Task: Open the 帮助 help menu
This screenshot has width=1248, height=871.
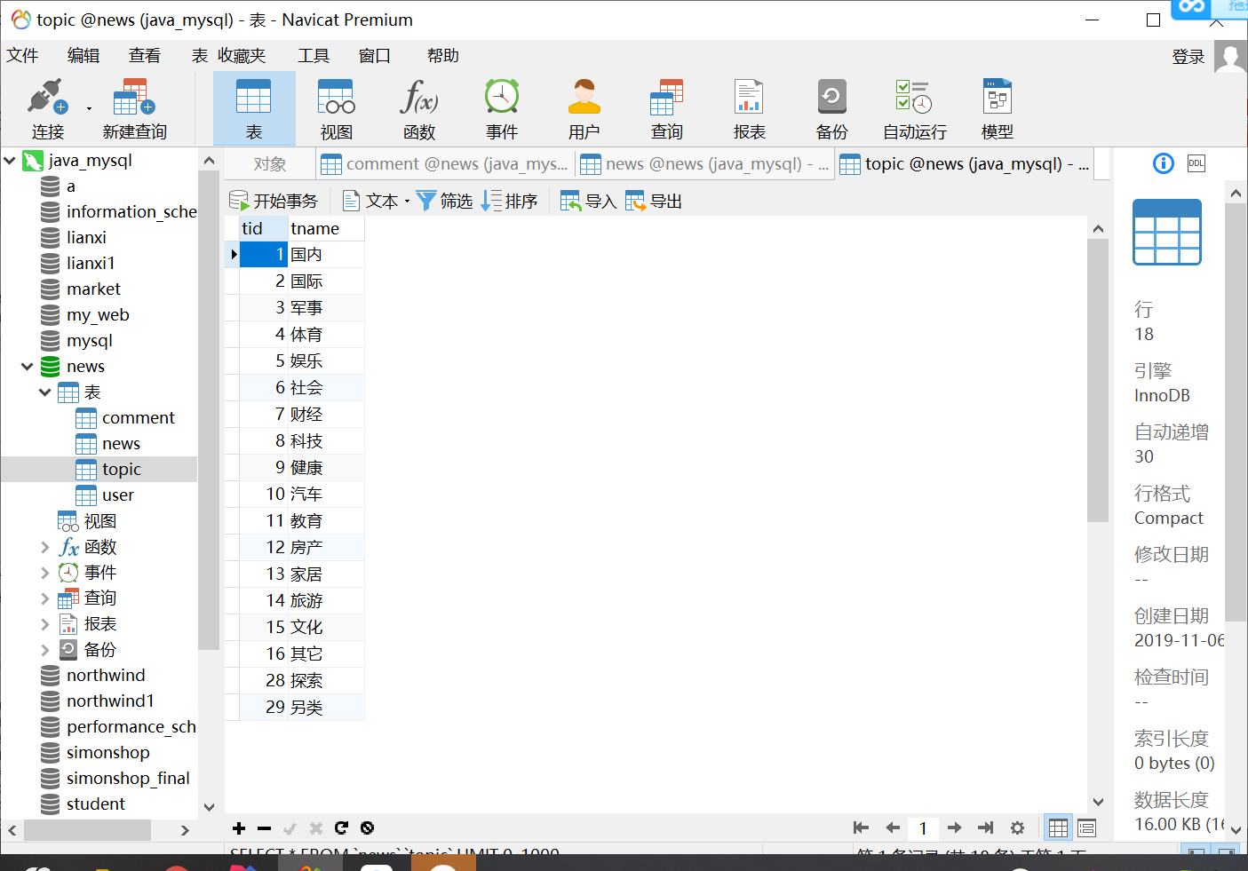Action: (x=443, y=55)
